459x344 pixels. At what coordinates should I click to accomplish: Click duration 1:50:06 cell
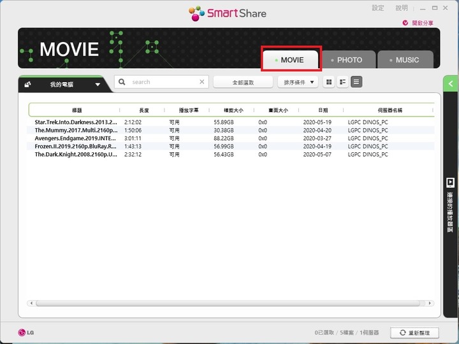[x=133, y=130]
